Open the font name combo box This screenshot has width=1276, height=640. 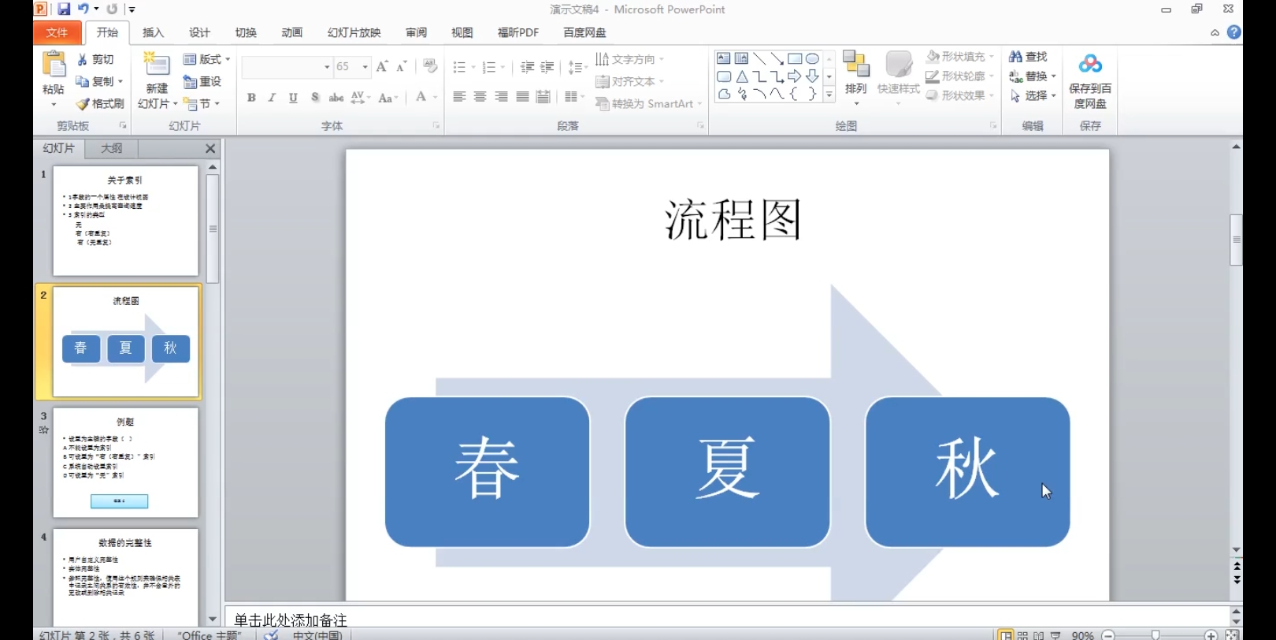click(287, 67)
